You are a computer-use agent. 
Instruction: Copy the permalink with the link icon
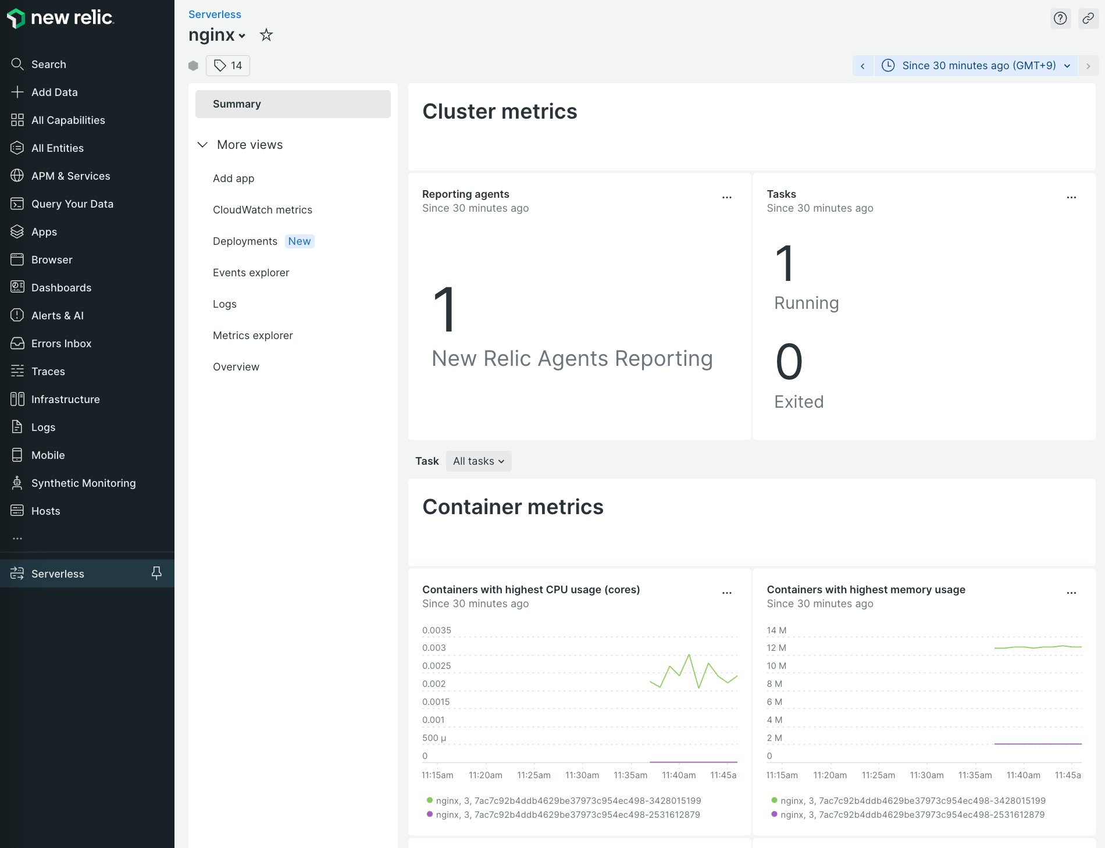coord(1088,18)
